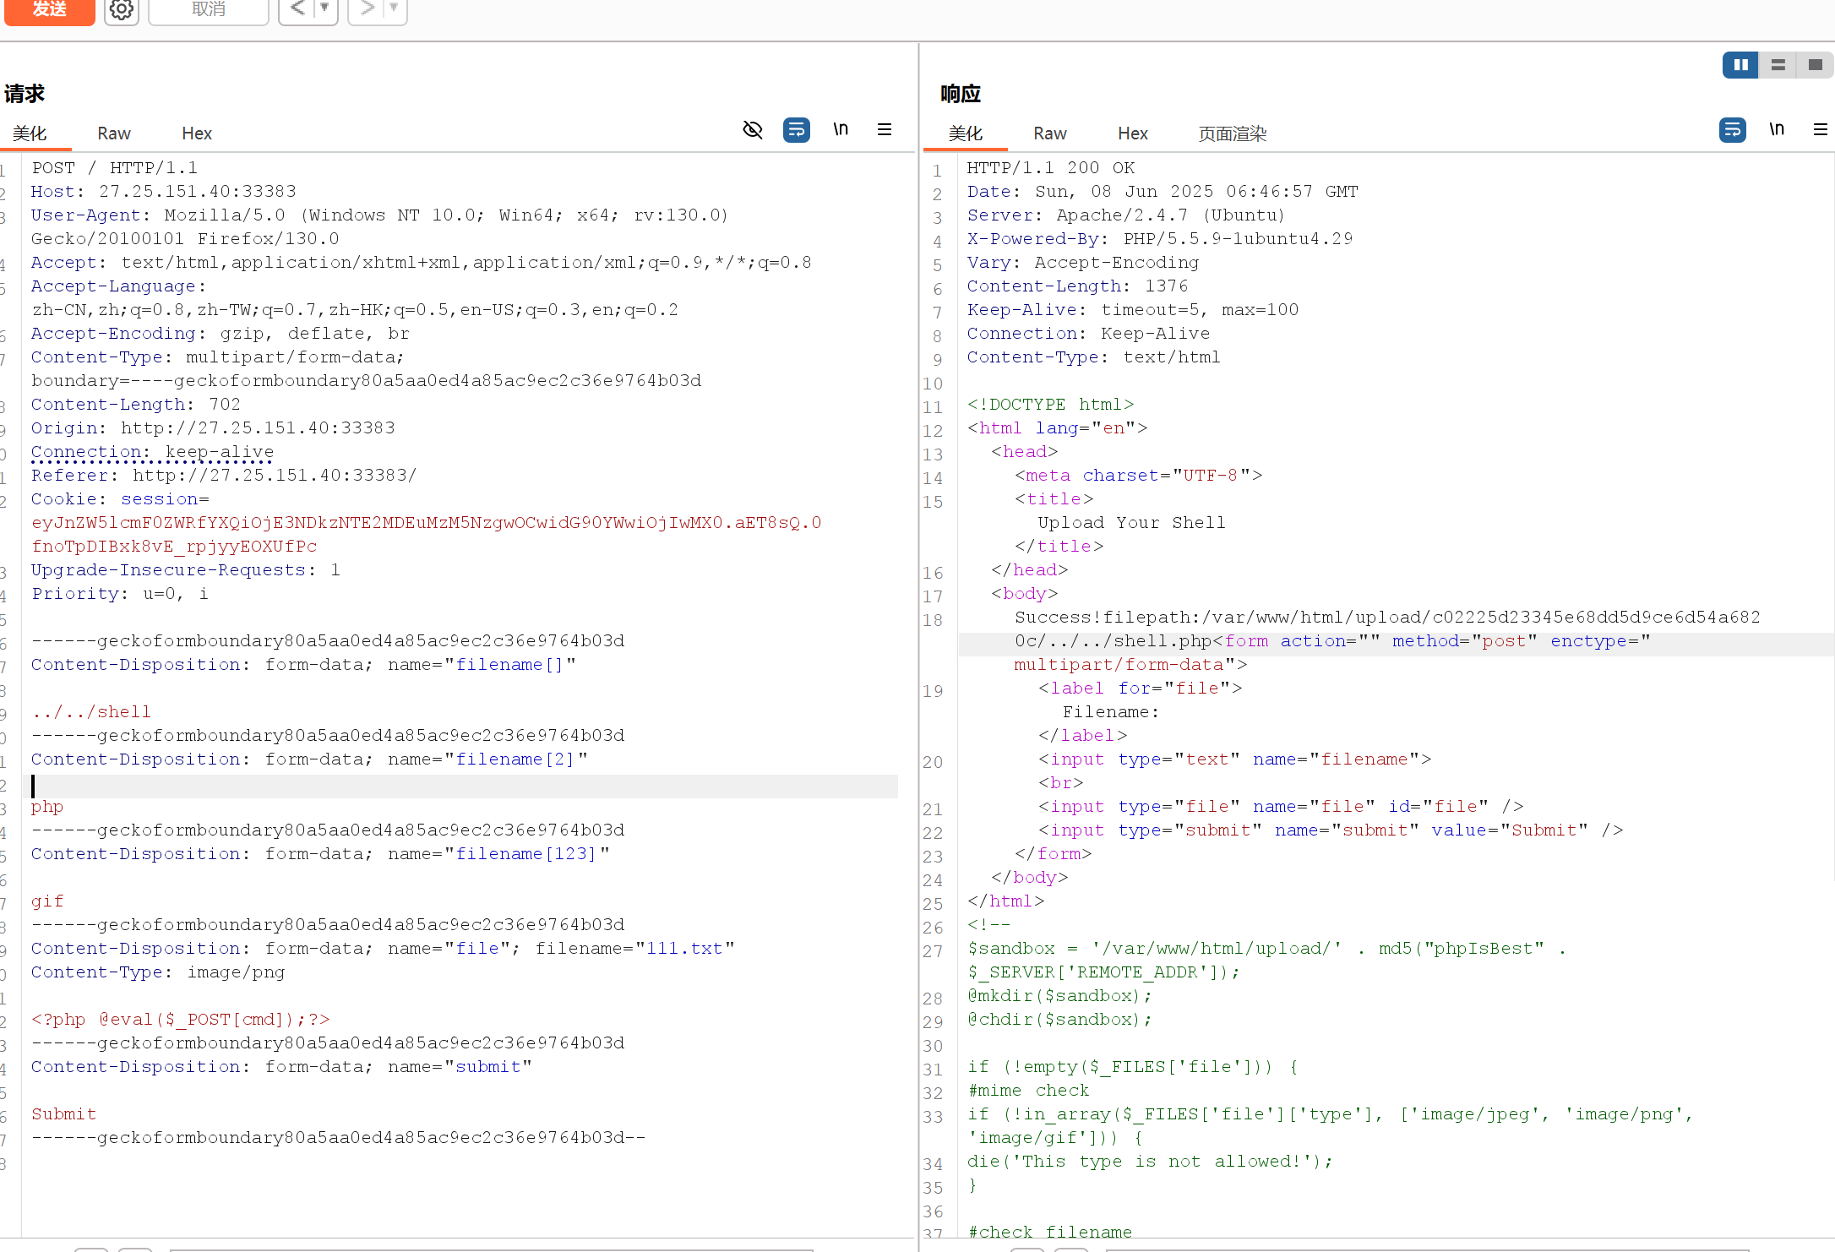Open request panel hamburger menu
Viewport: 1835px width, 1252px height.
point(885,129)
